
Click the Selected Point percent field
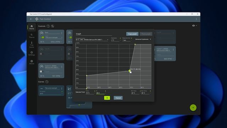coord(100,93)
